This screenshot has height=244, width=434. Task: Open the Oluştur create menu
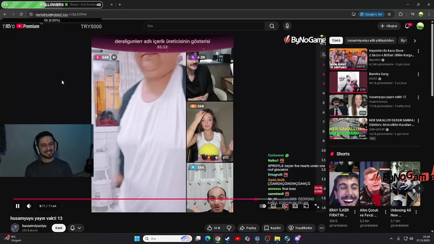[389, 26]
